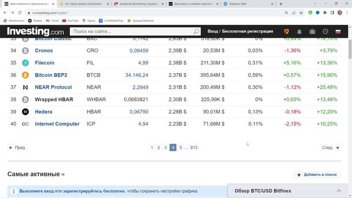Open the Chrome three-dot menu
The width and height of the screenshot is (352, 198).
pos(347,13)
